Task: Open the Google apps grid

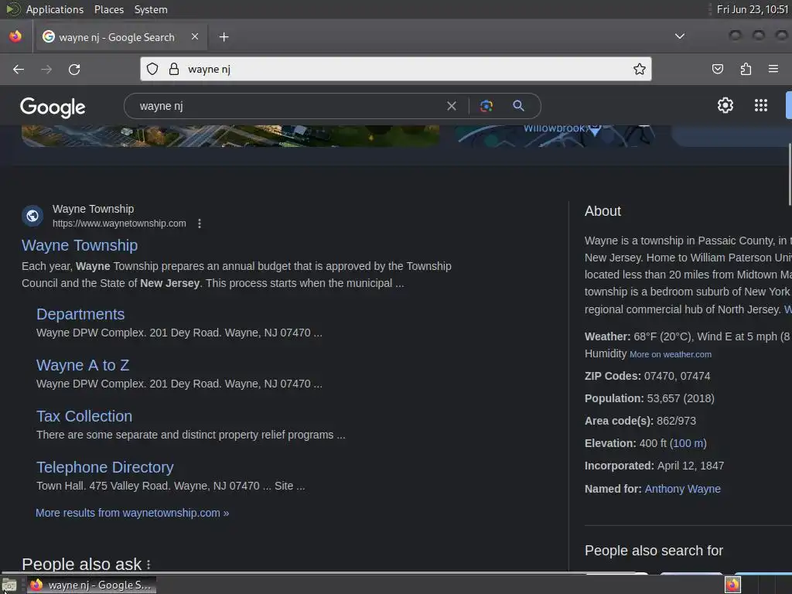Action: 761,105
